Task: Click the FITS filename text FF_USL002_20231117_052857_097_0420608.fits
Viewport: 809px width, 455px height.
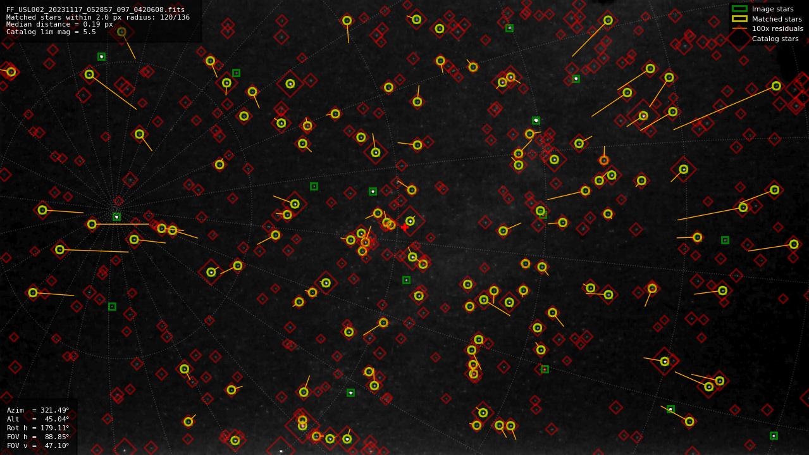Action: tap(96, 9)
